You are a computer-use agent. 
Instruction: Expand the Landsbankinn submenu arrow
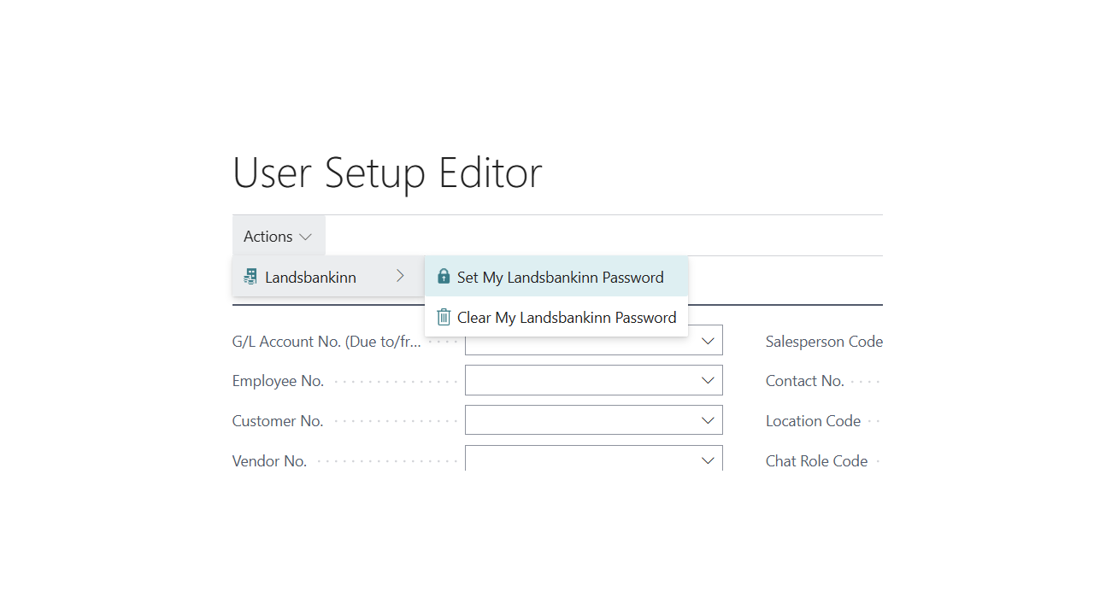(x=400, y=276)
